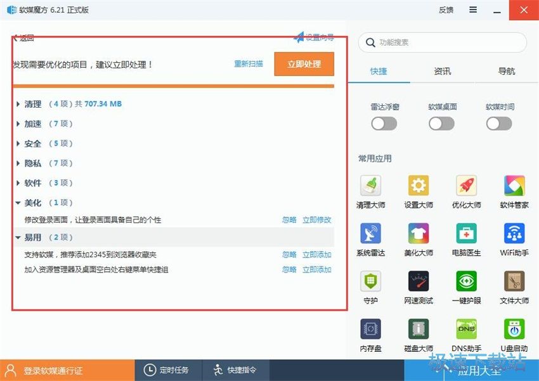Open 磁盘大师 disk icon
The width and height of the screenshot is (539, 381).
click(419, 329)
